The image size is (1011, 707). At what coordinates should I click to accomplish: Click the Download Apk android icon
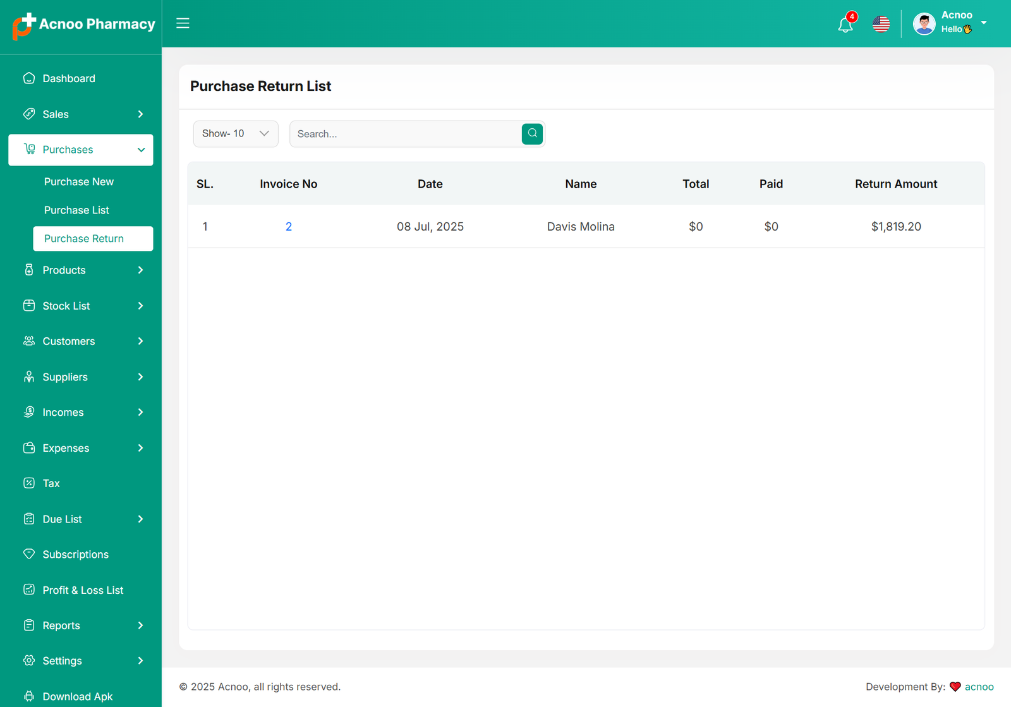click(x=29, y=696)
